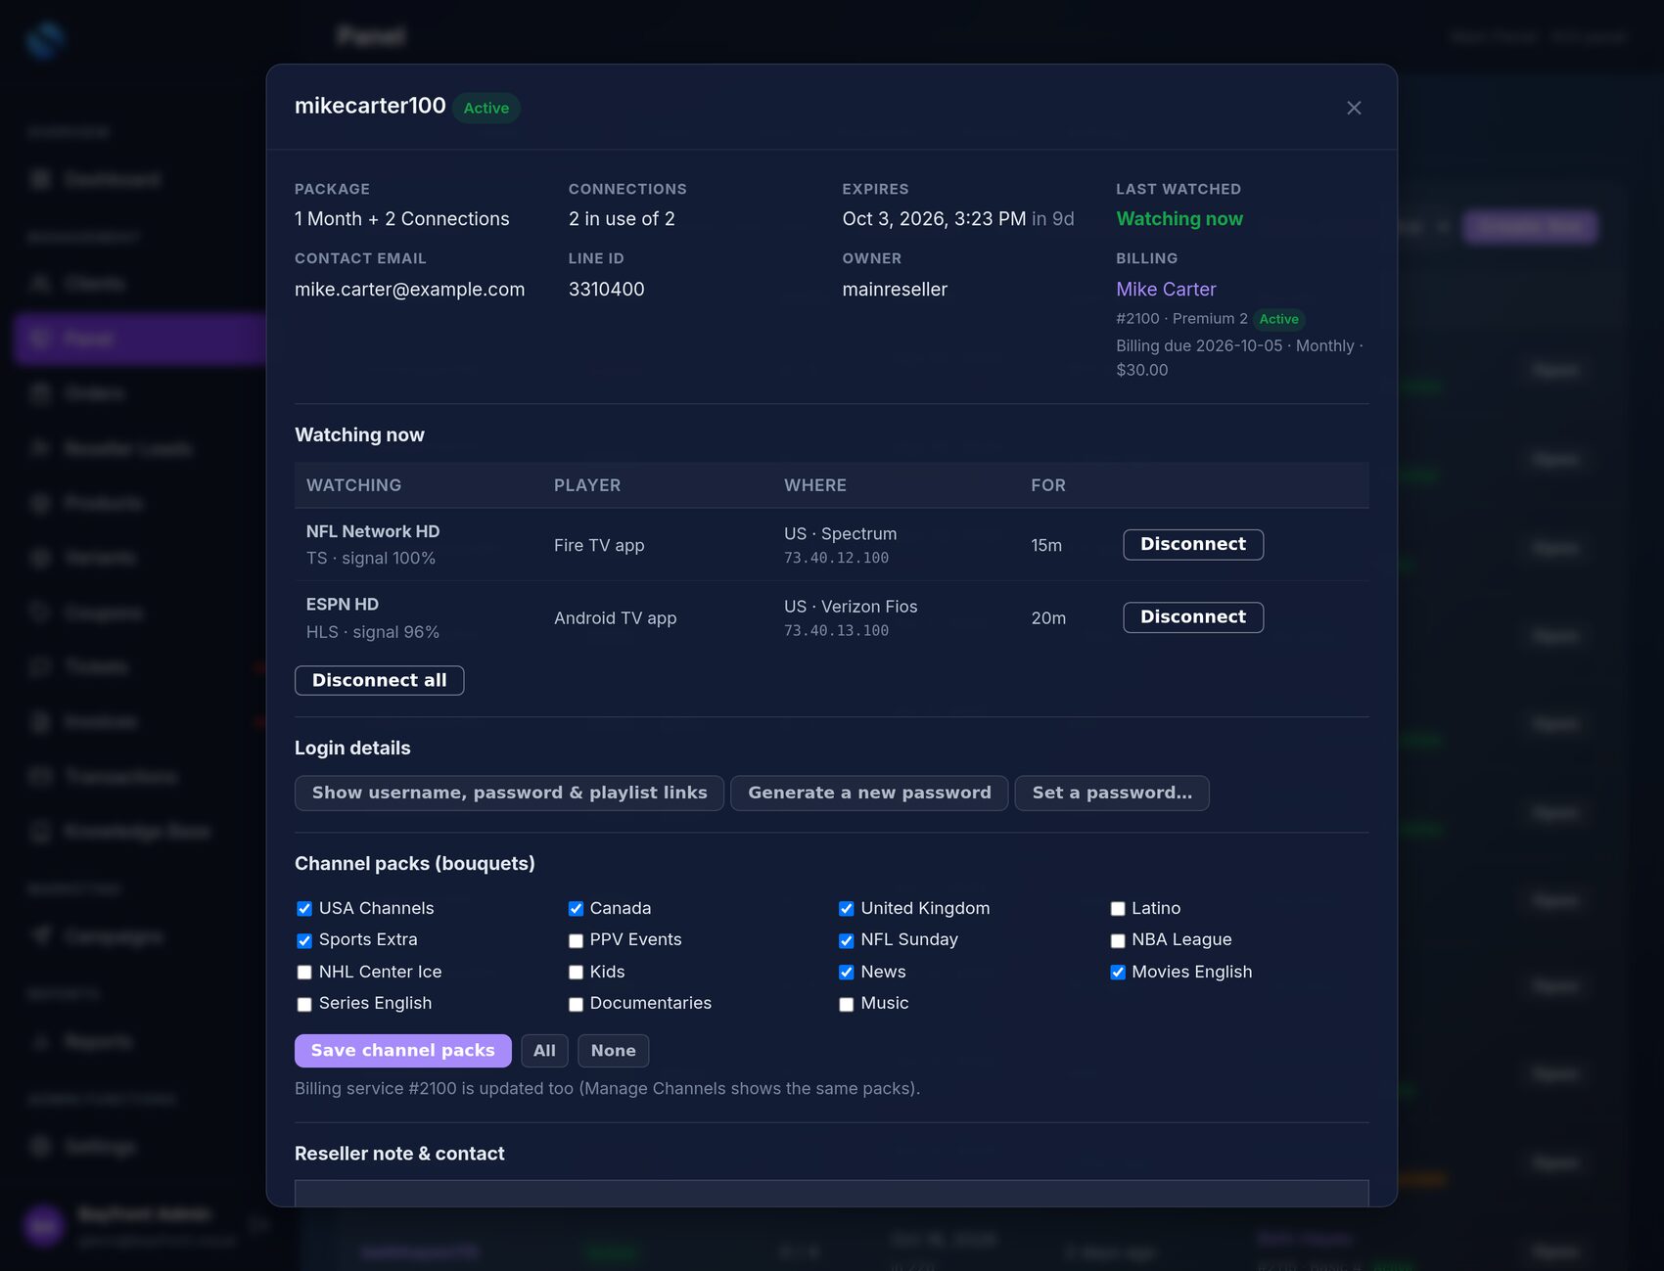Enable NHL Center Ice pack
Image resolution: width=1664 pixels, height=1271 pixels.
point(304,973)
